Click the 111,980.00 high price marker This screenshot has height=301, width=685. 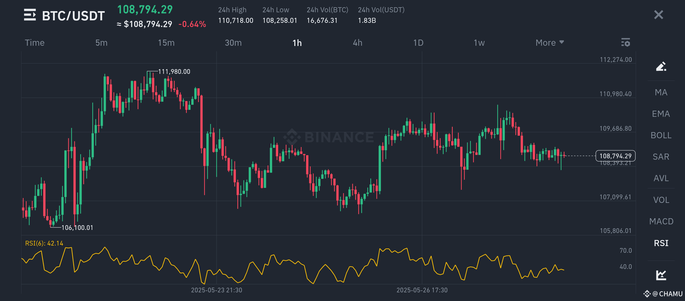click(x=174, y=72)
